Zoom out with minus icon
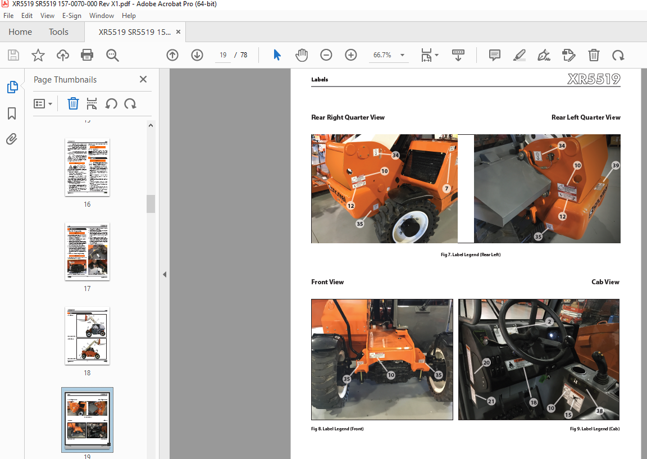 (326, 55)
